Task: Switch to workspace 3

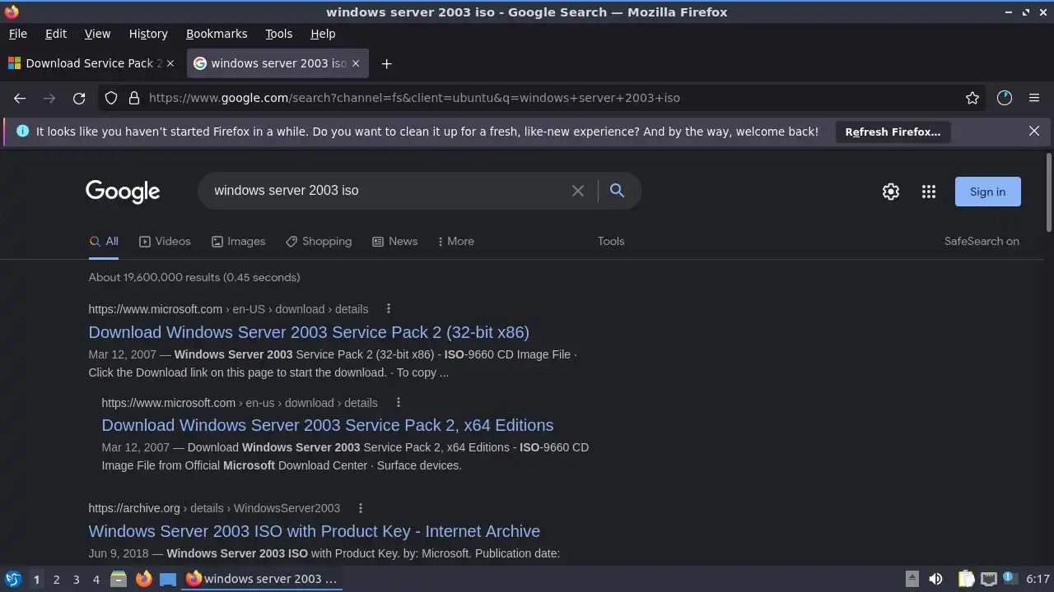Action: [76, 580]
